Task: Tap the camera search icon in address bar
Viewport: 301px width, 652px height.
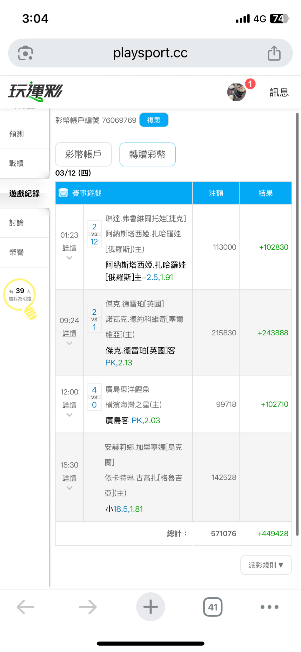Action: (x=25, y=53)
